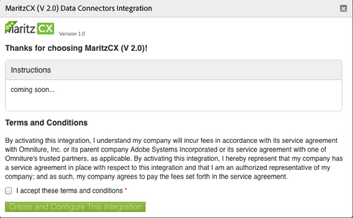The width and height of the screenshot is (353, 218).
Task: Click 'Adobe Systems Incorporated' in the terms
Action: tap(174, 150)
